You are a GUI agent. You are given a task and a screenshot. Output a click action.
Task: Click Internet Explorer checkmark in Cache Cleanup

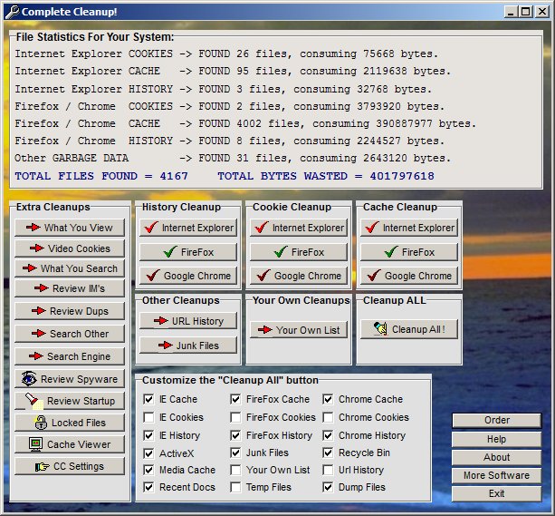tap(372, 228)
